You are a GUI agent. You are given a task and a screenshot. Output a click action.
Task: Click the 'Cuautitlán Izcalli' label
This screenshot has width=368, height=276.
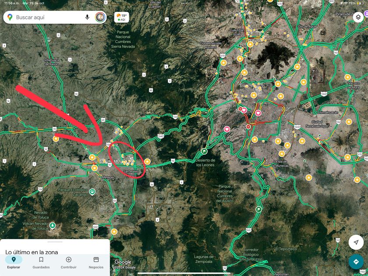click(x=237, y=32)
